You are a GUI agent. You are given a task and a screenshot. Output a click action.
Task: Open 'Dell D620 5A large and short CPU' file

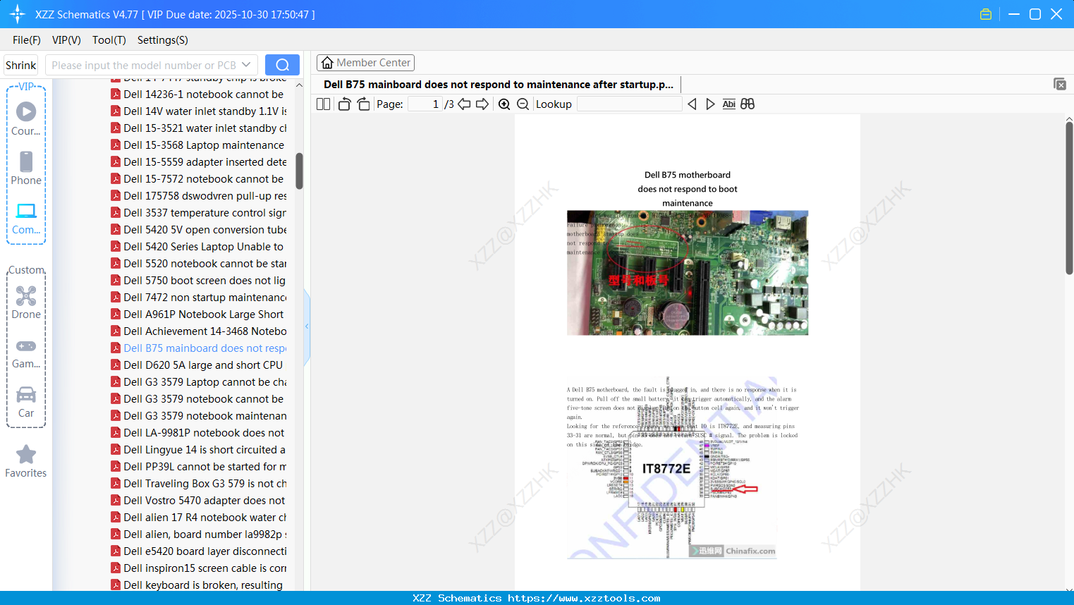199,365
